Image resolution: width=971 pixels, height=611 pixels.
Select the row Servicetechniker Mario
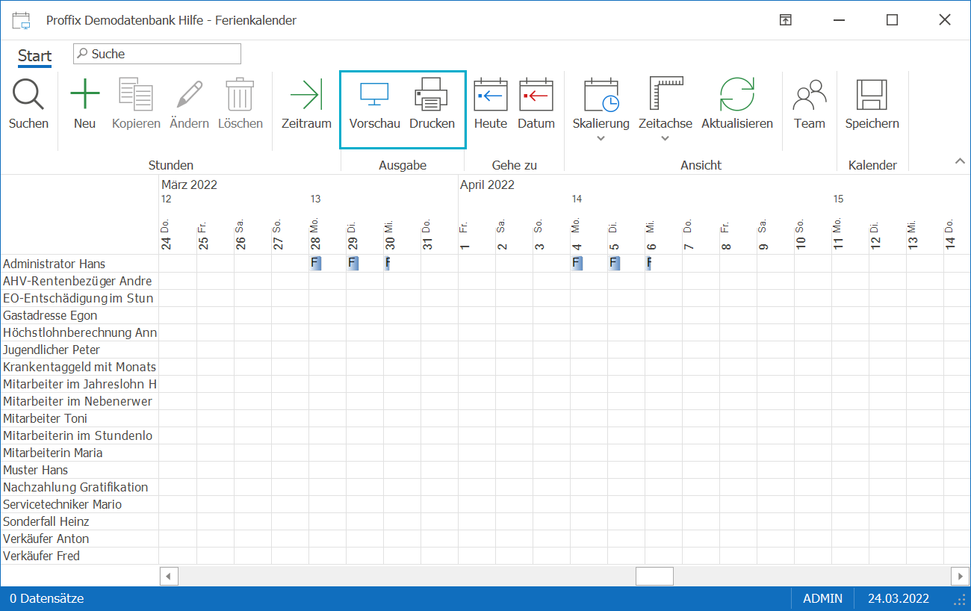[x=79, y=504]
